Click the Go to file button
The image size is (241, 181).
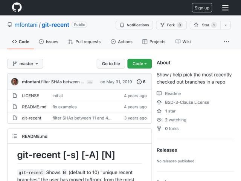(111, 64)
